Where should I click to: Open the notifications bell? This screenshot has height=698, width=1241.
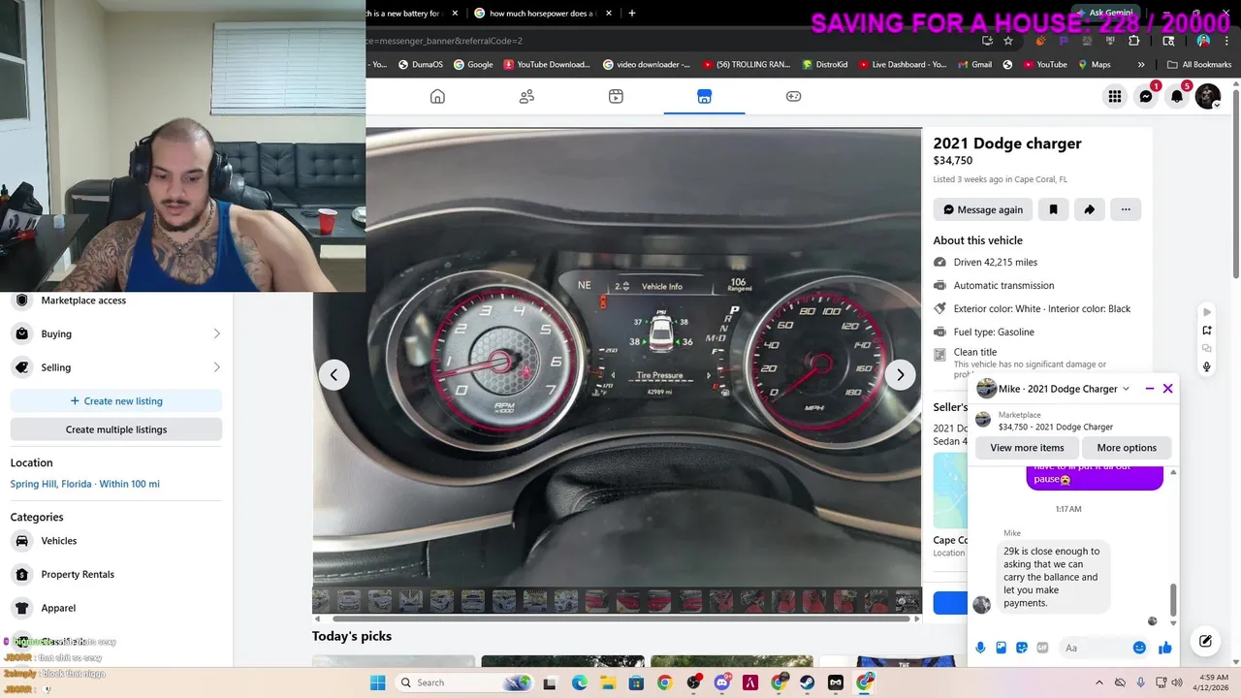tap(1177, 96)
